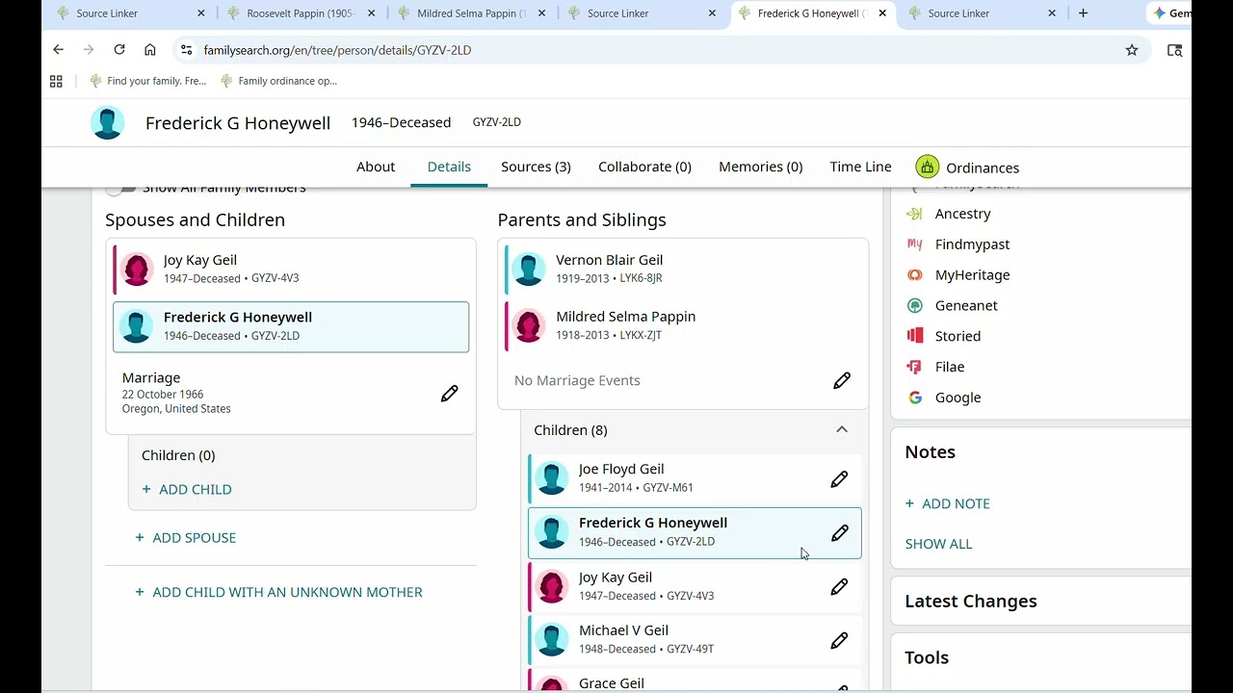Reload the FamilySearch page
Image resolution: width=1233 pixels, height=693 pixels.
point(119,50)
